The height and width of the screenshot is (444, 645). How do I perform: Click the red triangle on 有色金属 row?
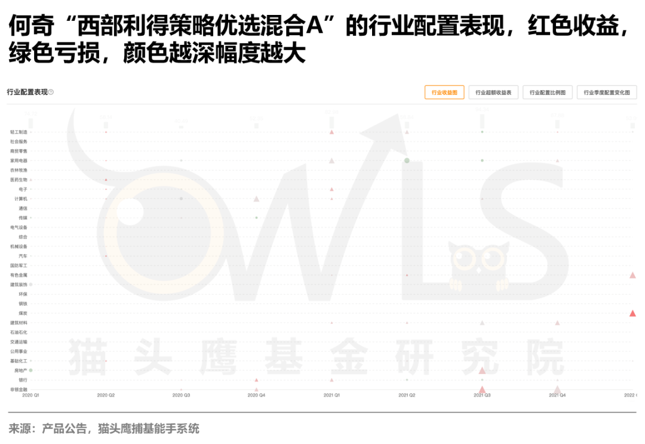[632, 275]
